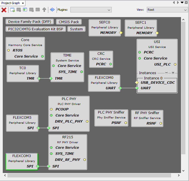This screenshot has height=181, width=189.
Task: Click the minus button beside Instances
Action: tap(166, 73)
